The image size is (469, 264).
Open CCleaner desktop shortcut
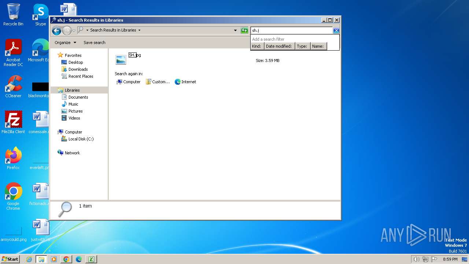tap(13, 87)
